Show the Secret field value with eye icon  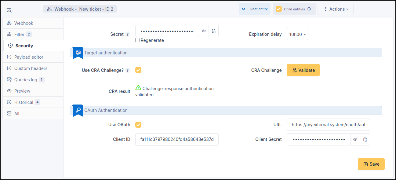(204, 31)
